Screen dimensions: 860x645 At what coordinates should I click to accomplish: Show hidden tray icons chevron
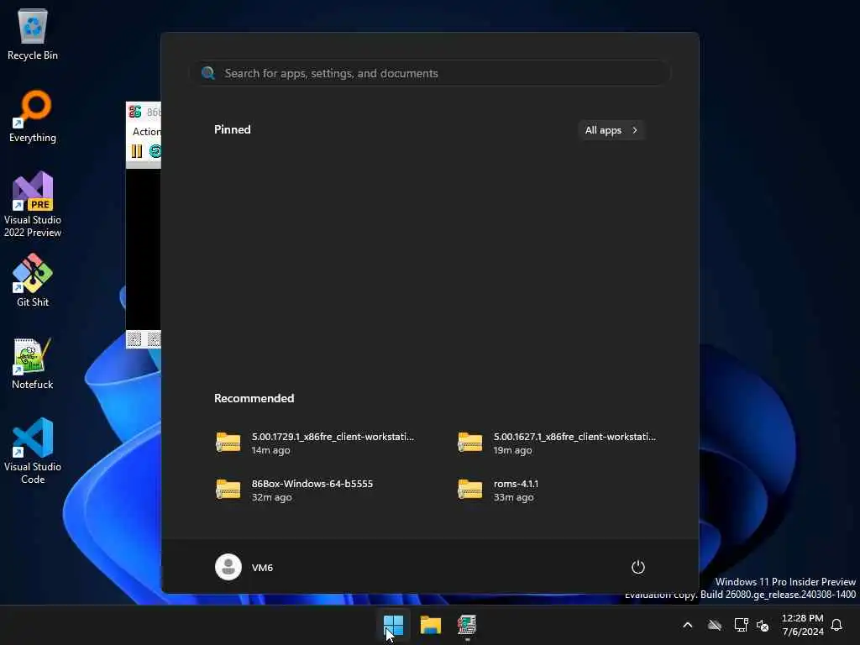[x=688, y=625]
